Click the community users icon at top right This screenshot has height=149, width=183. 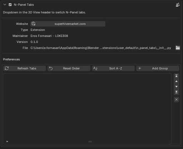pos(178,5)
